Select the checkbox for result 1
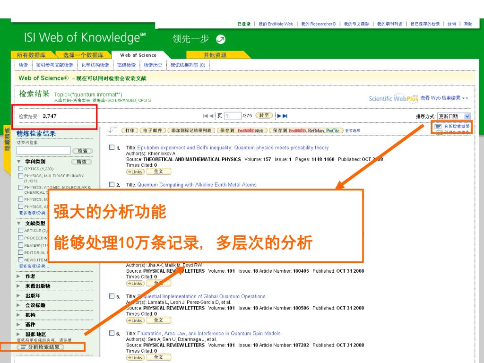 (112, 147)
